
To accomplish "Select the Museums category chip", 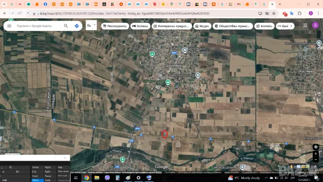I will click(x=202, y=26).
